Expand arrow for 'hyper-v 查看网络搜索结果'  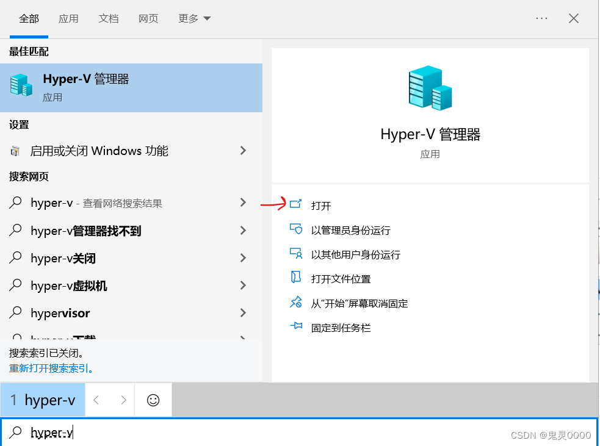click(243, 203)
